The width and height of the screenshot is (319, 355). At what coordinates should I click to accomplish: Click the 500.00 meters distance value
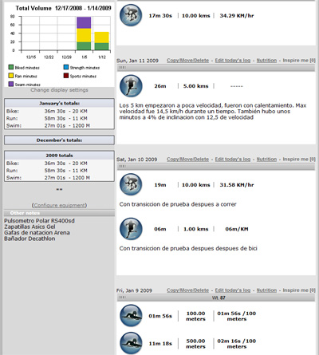(x=195, y=344)
